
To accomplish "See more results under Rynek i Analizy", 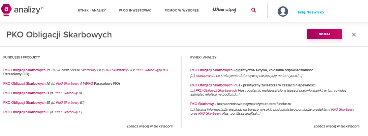I will click(336, 126).
